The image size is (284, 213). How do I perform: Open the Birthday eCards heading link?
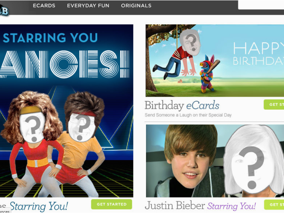[x=182, y=106]
